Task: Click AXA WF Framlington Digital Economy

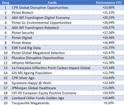Action: [41, 18]
